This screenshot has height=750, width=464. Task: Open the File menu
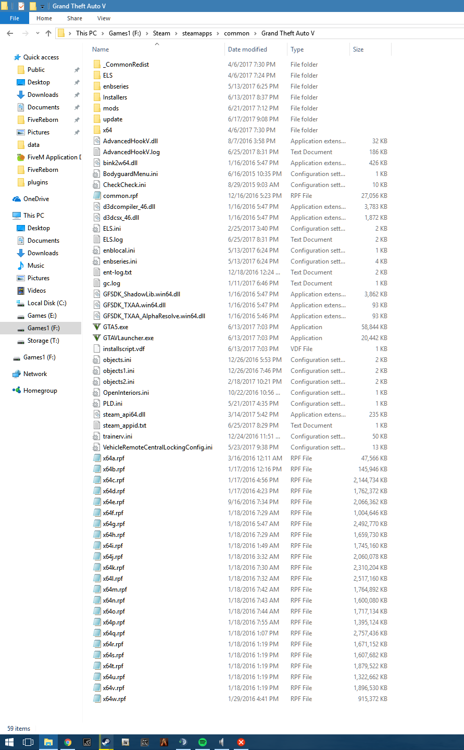tap(15, 18)
